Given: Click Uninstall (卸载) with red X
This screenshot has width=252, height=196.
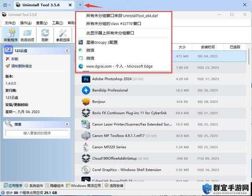Looking at the screenshot, I should [12, 59].
